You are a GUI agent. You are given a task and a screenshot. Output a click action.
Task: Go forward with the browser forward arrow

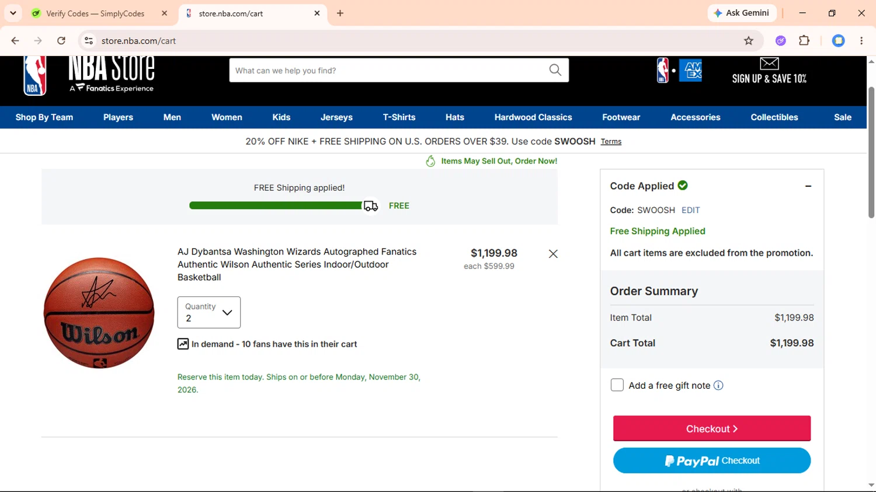click(x=38, y=41)
